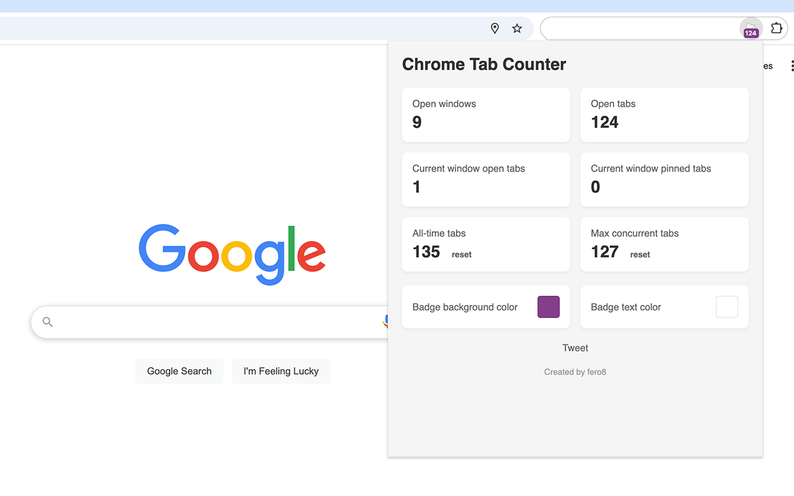Viewport: 794px width, 496px height.
Task: Click the magnifier icon in Google search box
Action: pyautogui.click(x=47, y=322)
